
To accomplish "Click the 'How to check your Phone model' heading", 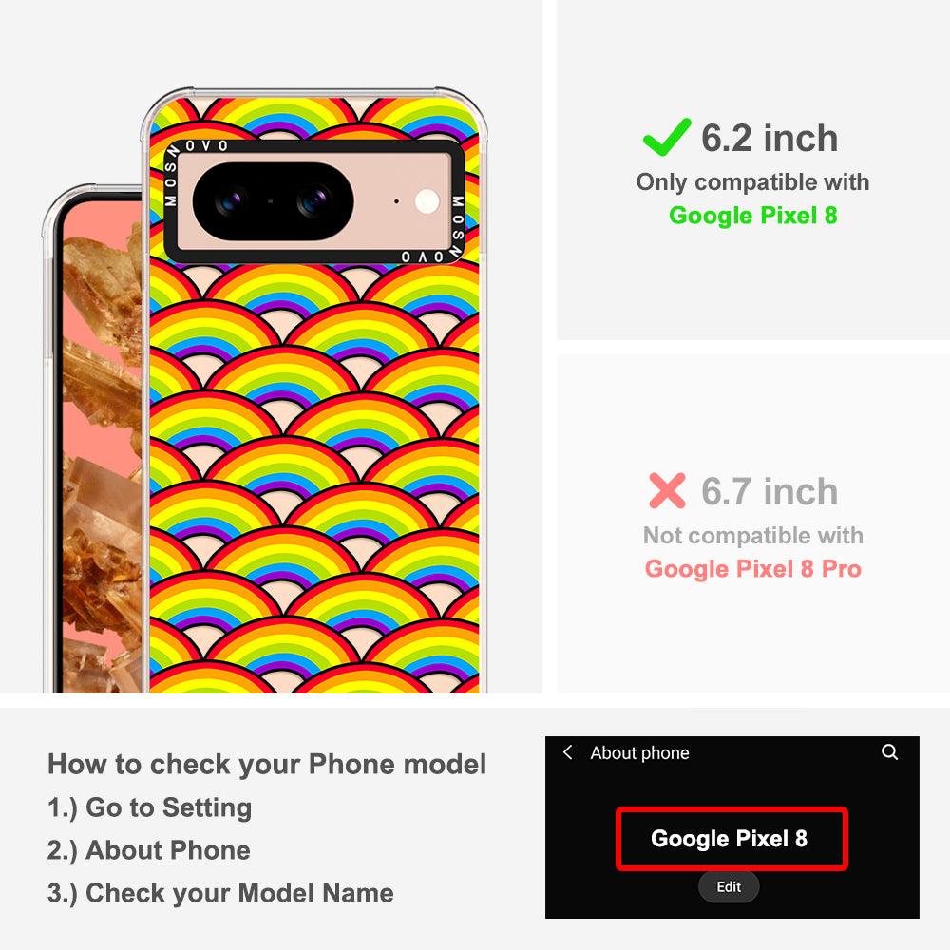I will click(x=267, y=764).
